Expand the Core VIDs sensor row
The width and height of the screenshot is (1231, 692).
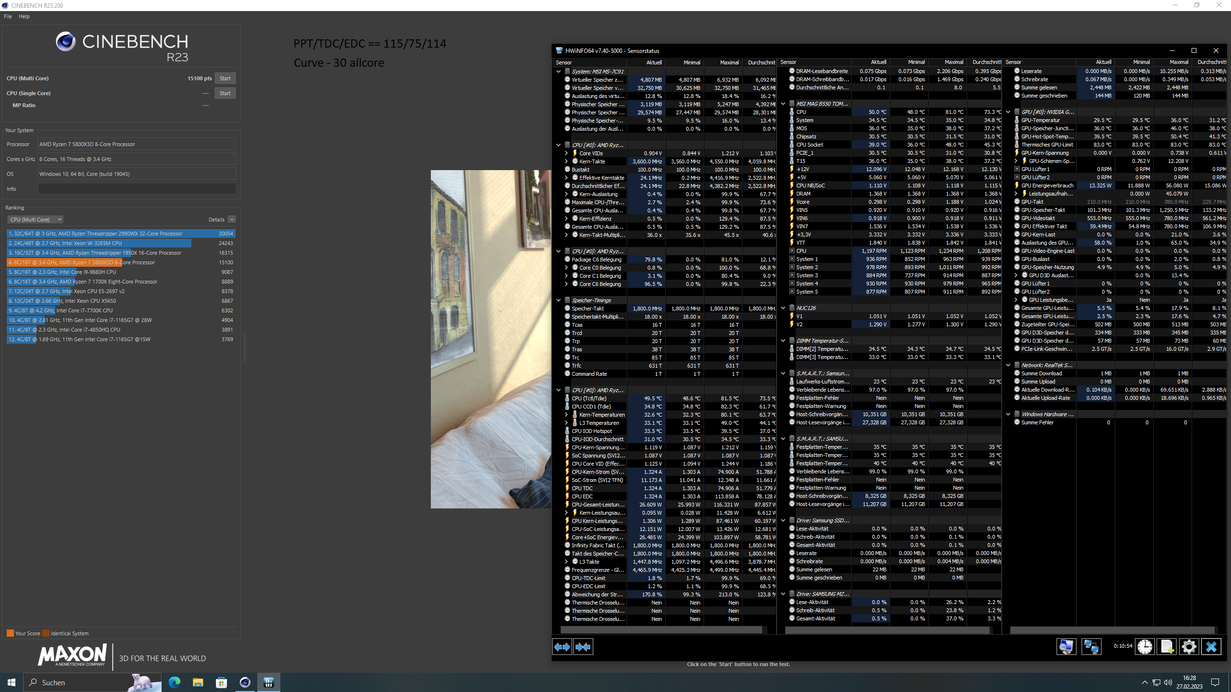click(x=566, y=153)
